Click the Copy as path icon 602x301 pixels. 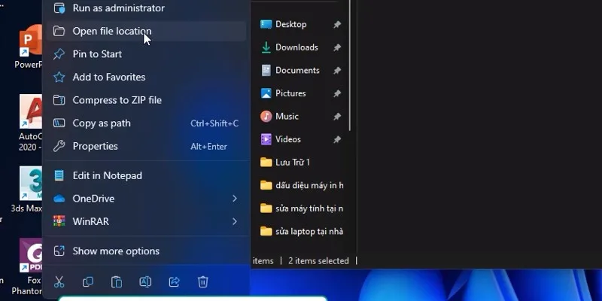pos(59,123)
